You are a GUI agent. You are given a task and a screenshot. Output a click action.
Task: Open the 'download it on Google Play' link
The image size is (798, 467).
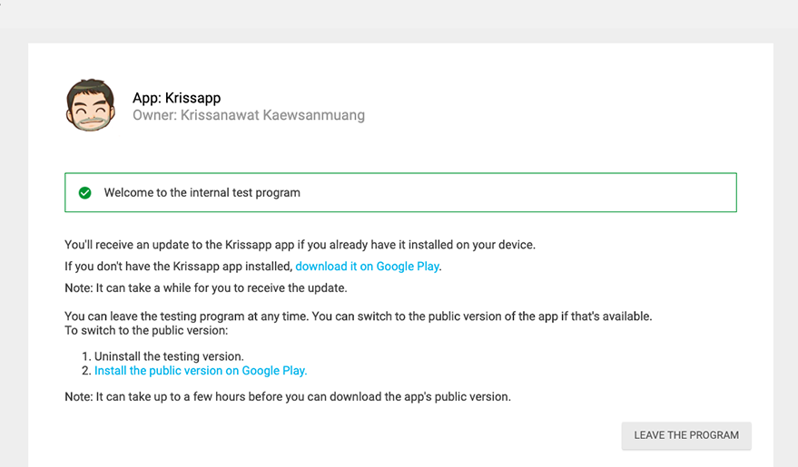pos(367,267)
